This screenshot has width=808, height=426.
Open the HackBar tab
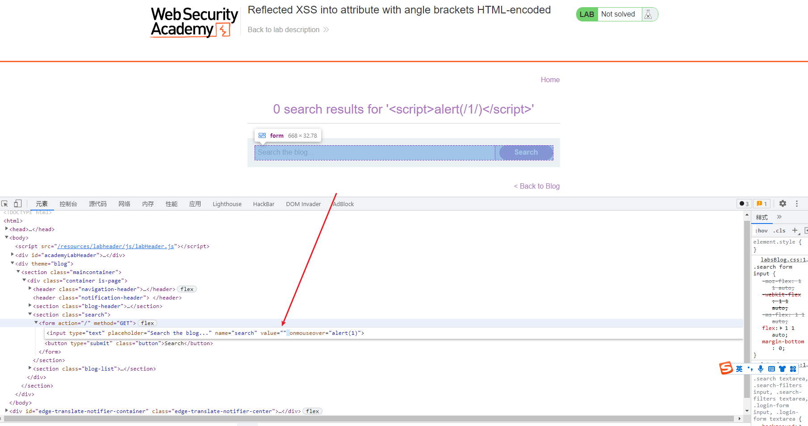click(264, 204)
